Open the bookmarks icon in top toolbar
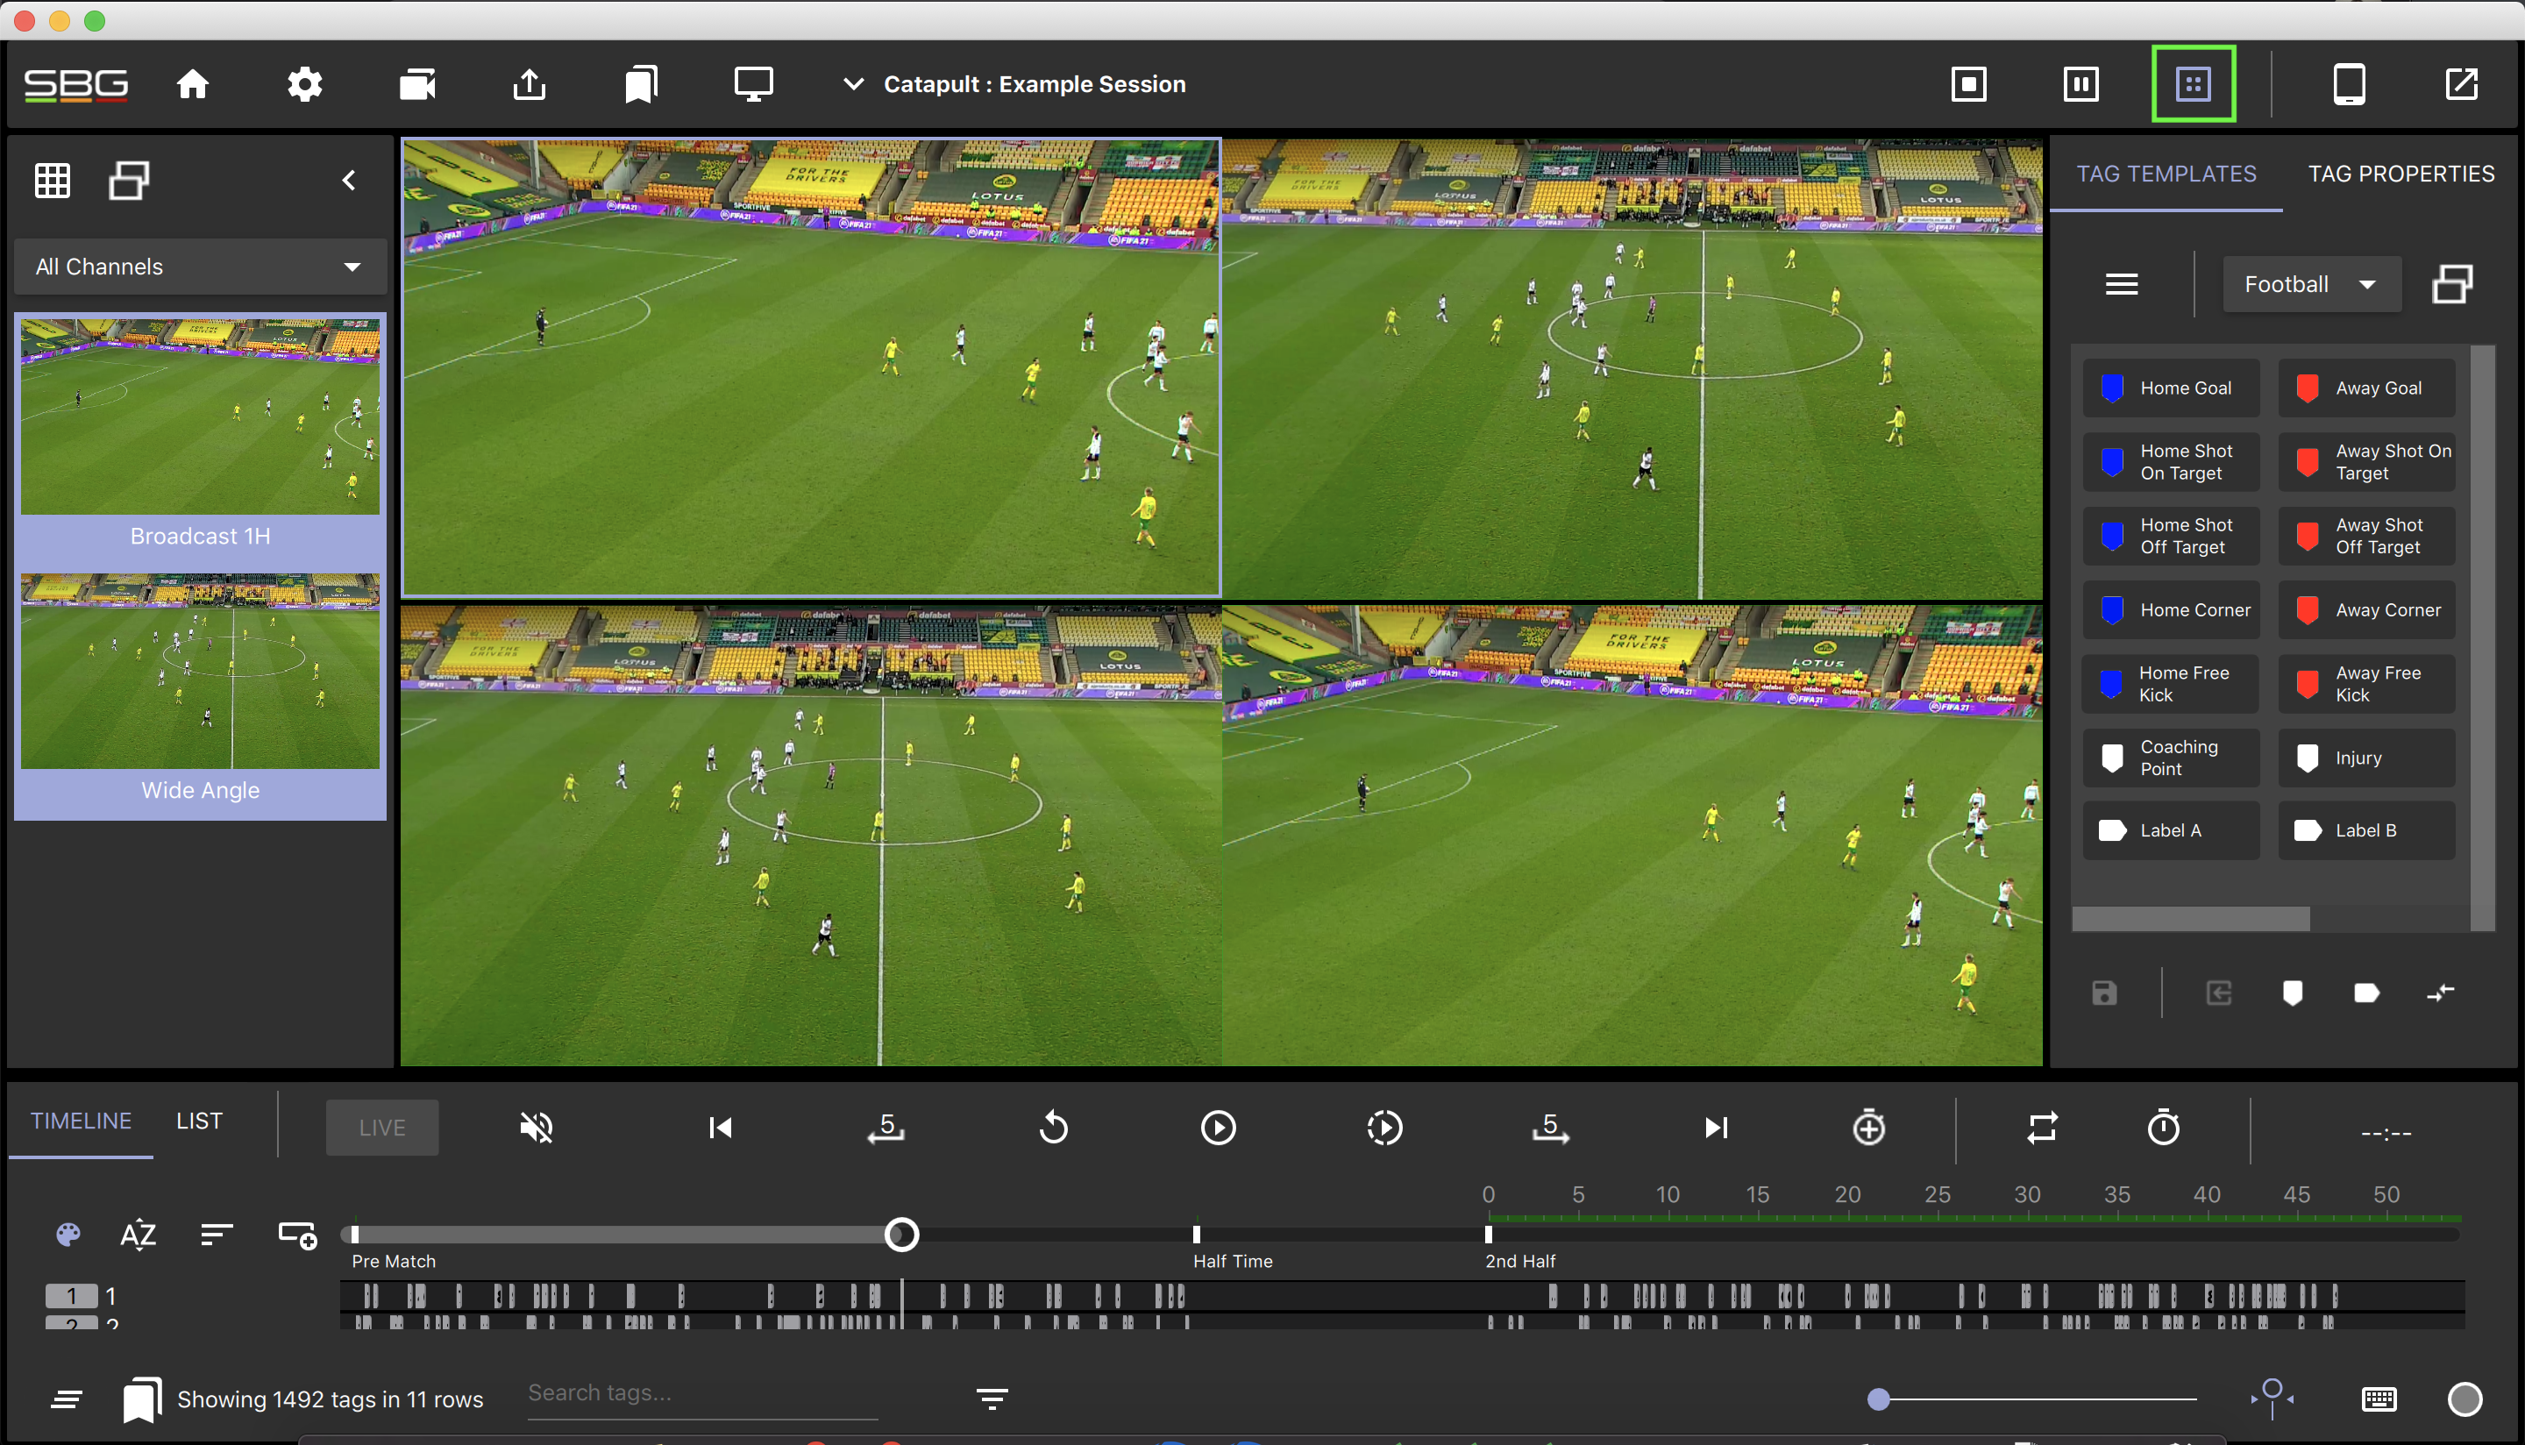Screen dimensions: 2525x1445 pyautogui.click(x=641, y=84)
